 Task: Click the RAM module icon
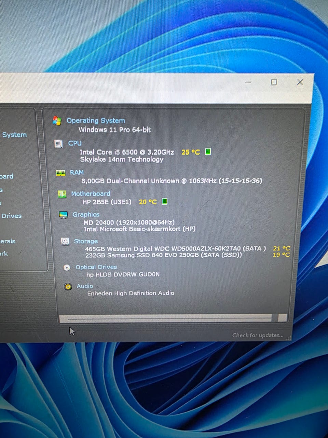click(x=60, y=173)
